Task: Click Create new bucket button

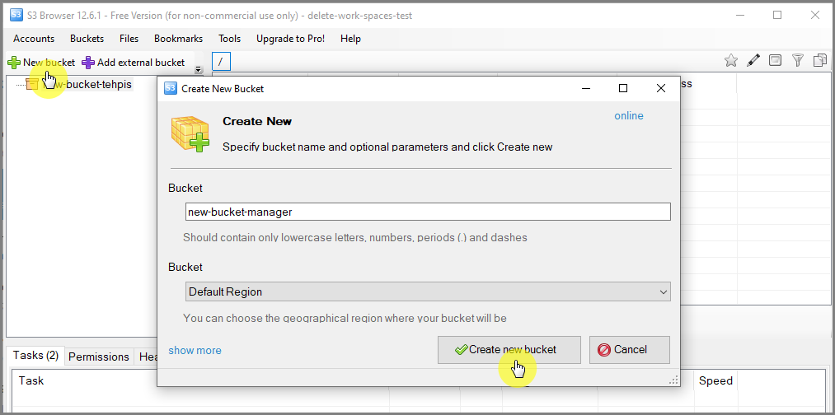Action: (x=509, y=350)
